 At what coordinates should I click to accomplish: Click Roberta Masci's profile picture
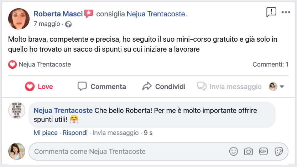point(19,19)
